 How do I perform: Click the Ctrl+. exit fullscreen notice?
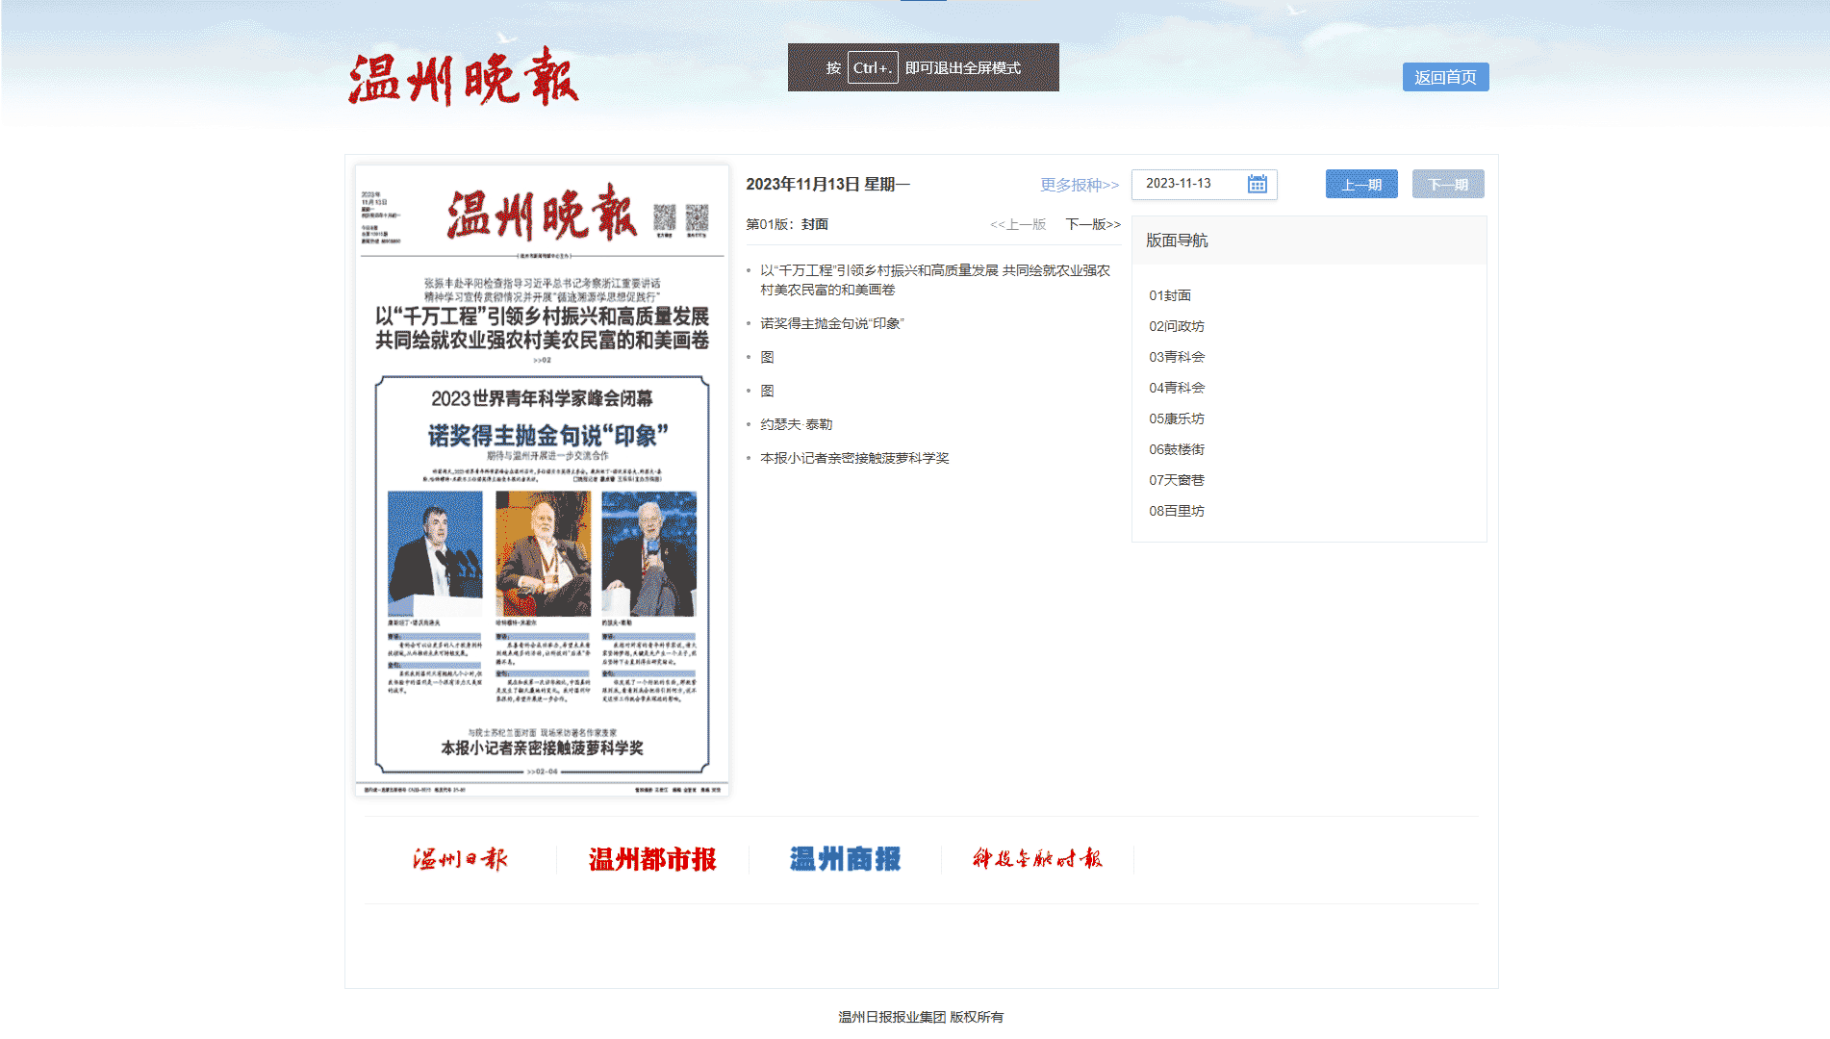point(924,67)
